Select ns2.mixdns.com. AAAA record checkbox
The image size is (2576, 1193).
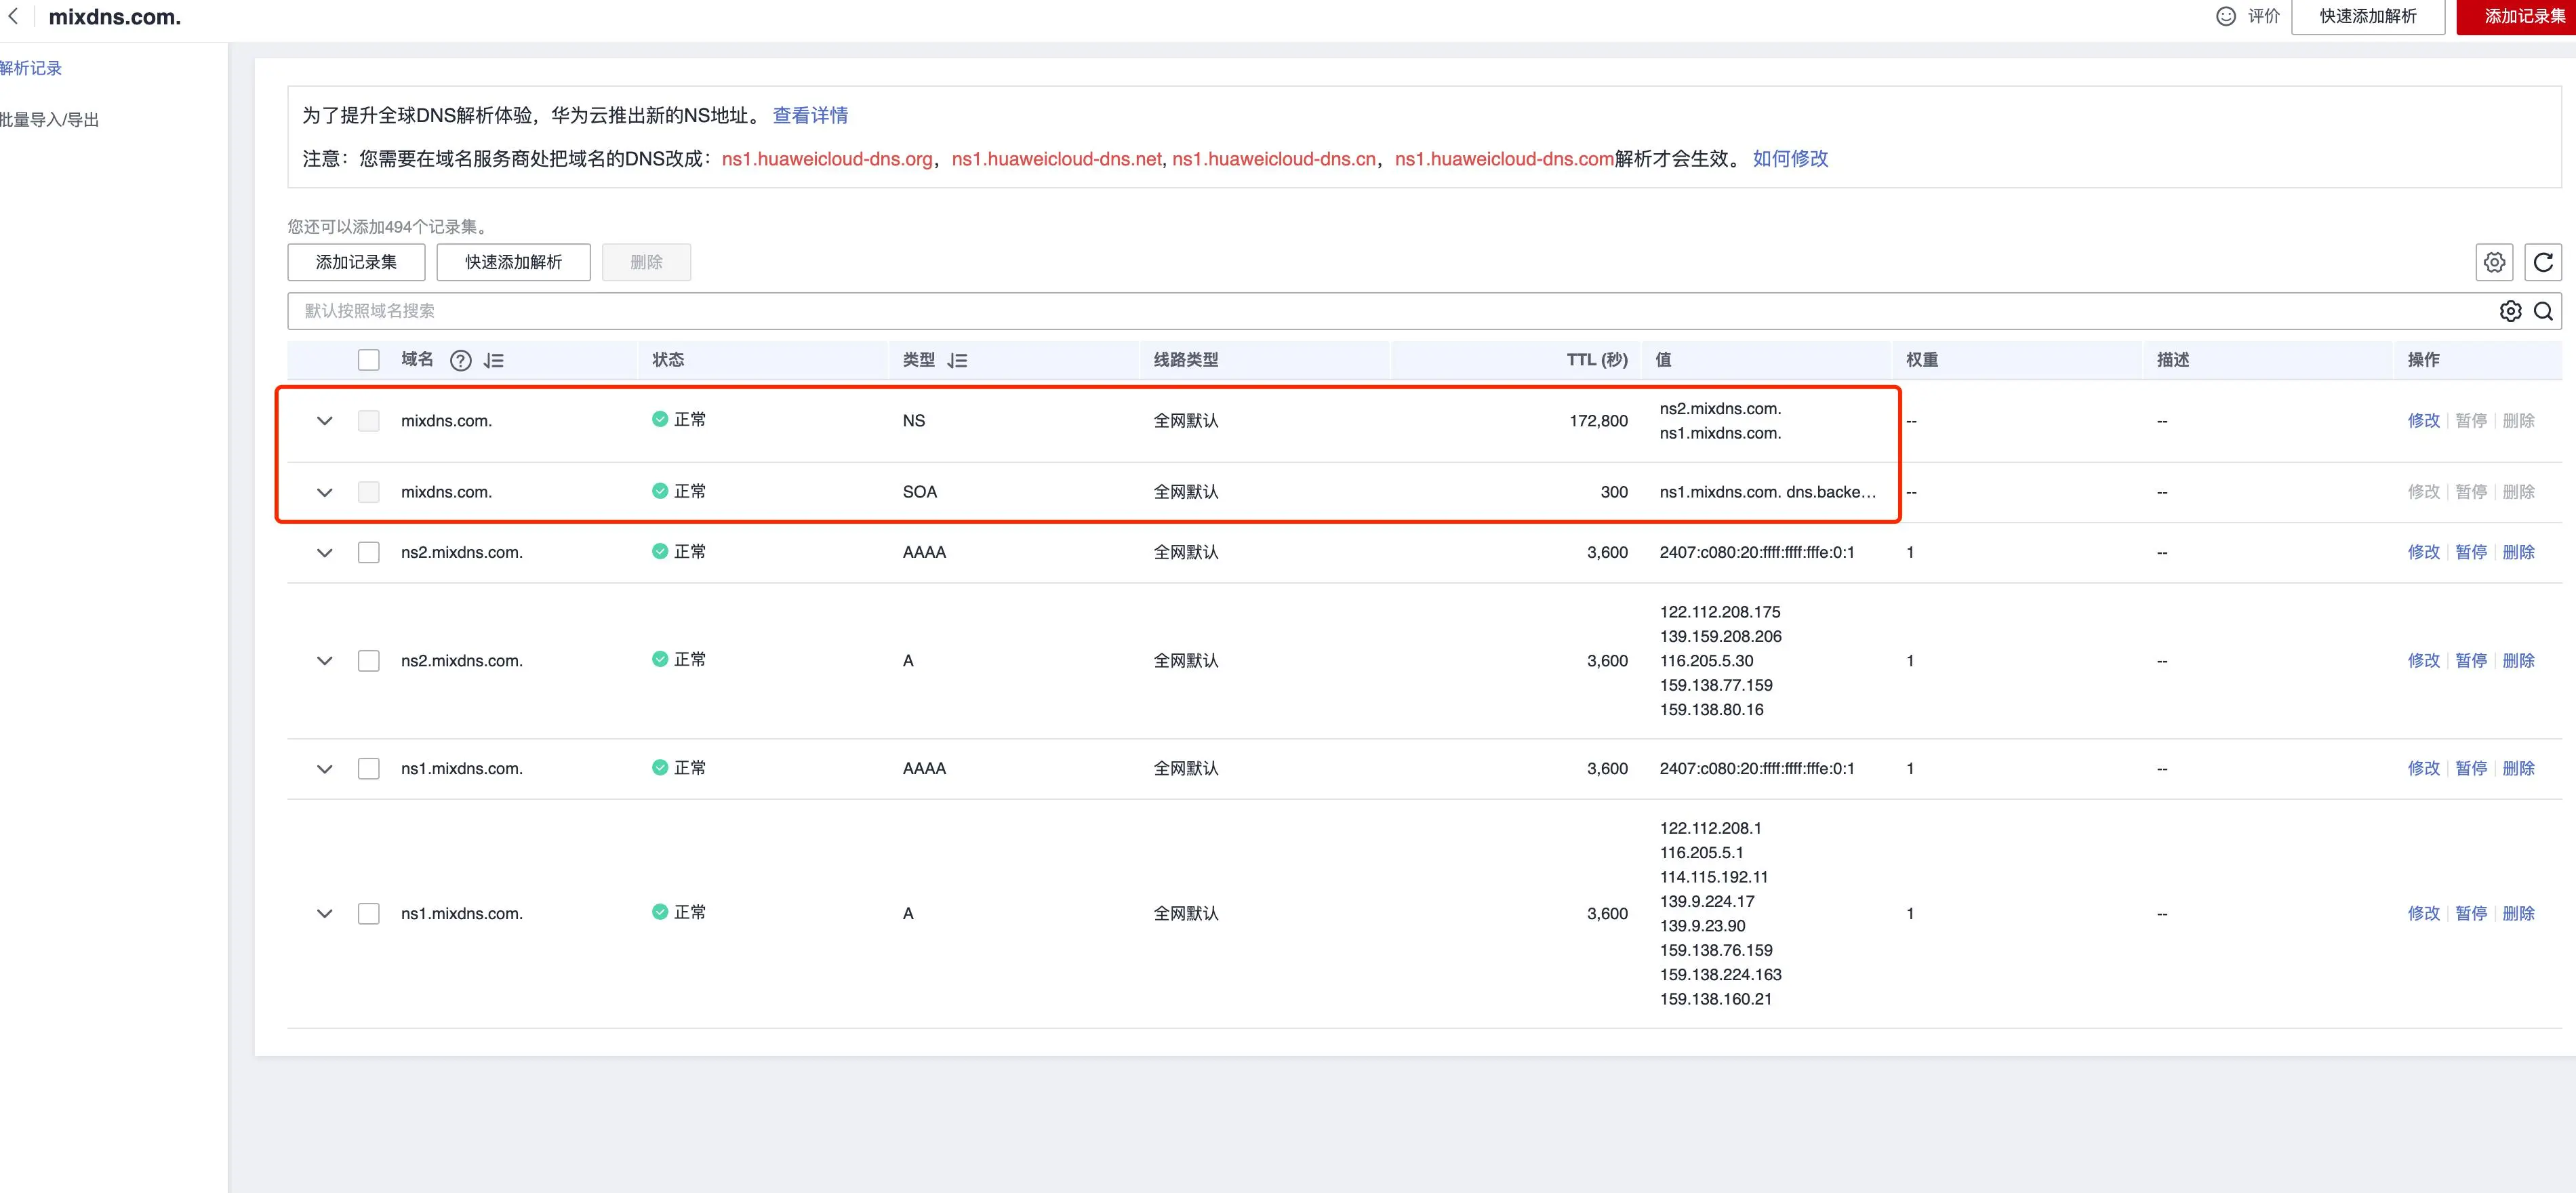point(369,552)
